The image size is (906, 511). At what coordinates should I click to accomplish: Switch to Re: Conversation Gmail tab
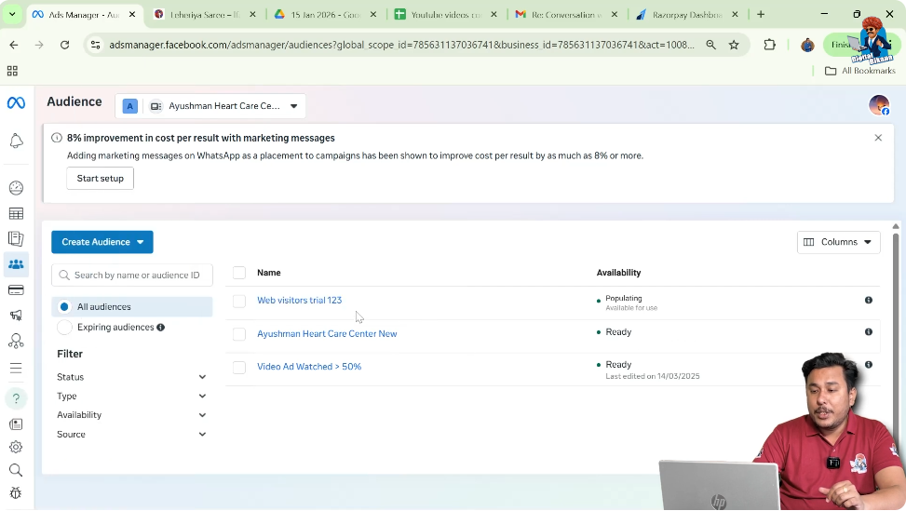(x=566, y=15)
